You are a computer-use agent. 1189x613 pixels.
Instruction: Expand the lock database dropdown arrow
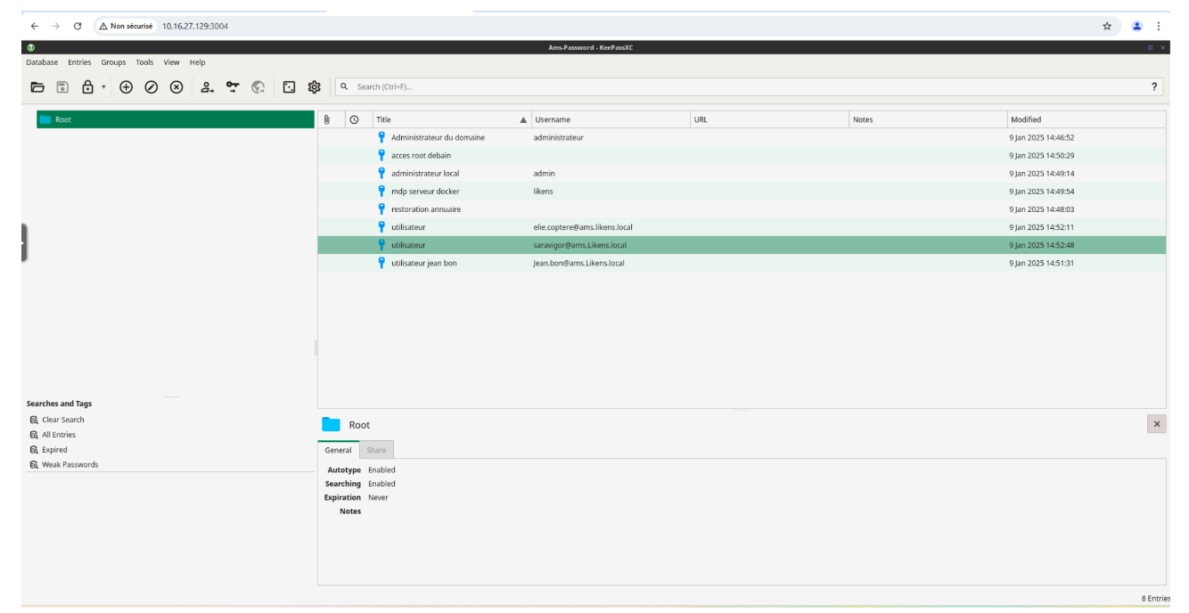click(x=103, y=87)
